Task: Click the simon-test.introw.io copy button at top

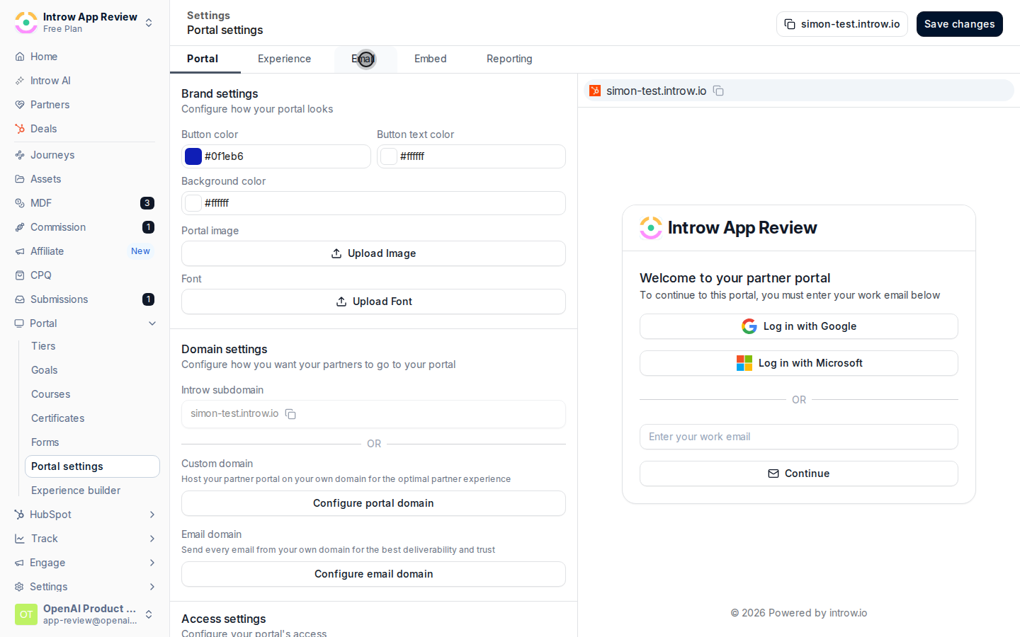Action: coord(841,24)
